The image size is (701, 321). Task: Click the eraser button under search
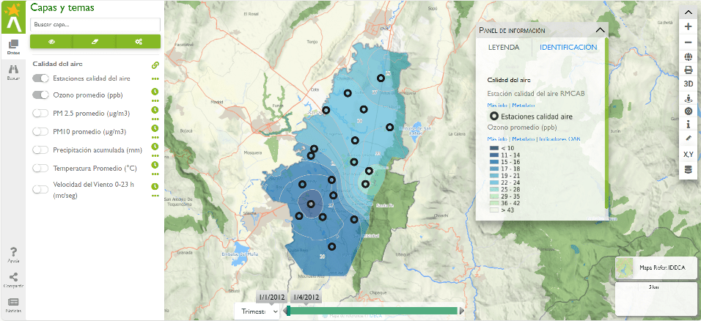[x=95, y=41]
